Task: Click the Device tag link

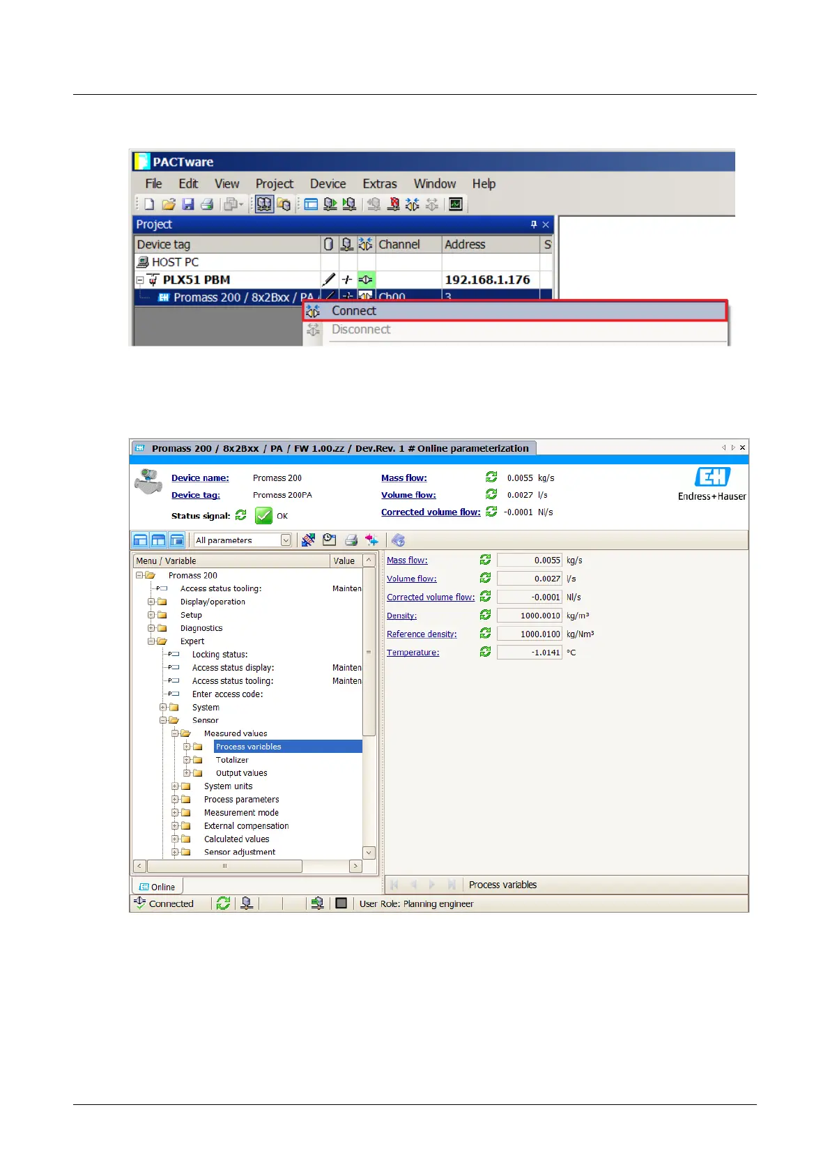Action: point(196,495)
